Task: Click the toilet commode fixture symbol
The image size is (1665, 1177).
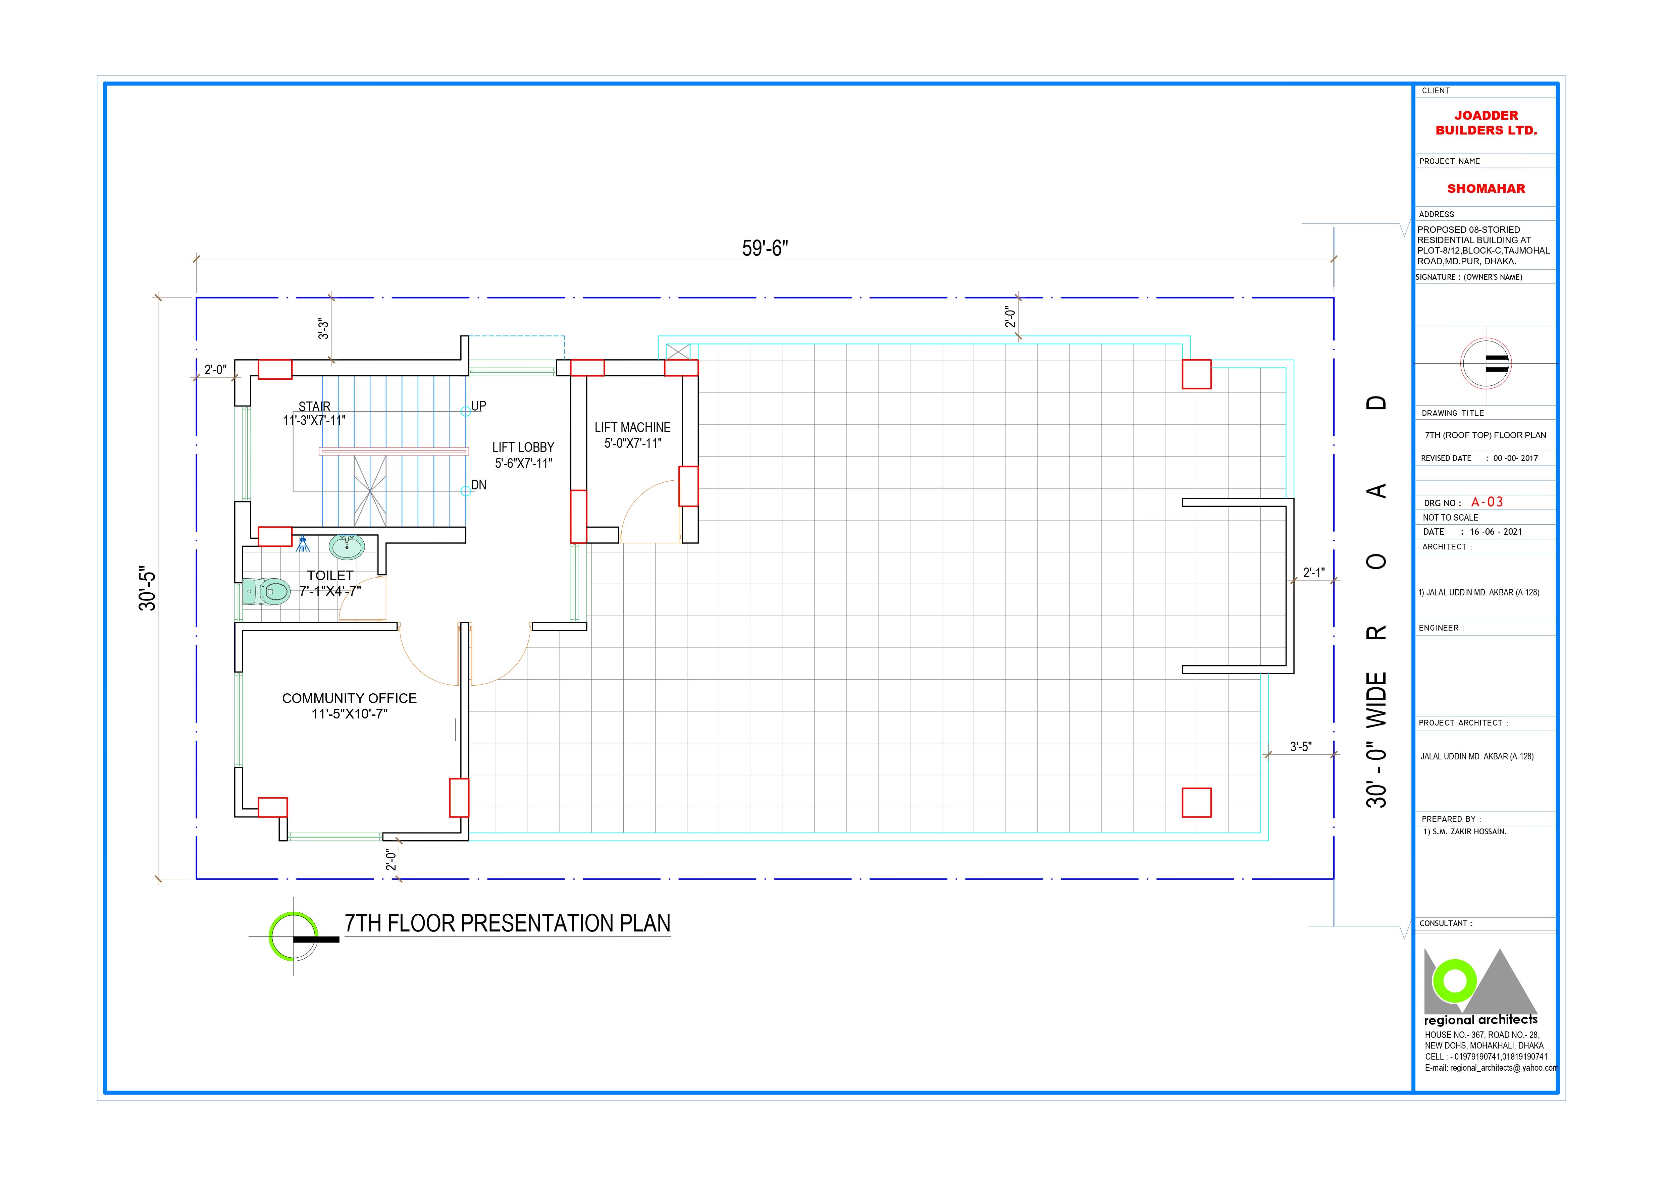Action: click(x=266, y=591)
